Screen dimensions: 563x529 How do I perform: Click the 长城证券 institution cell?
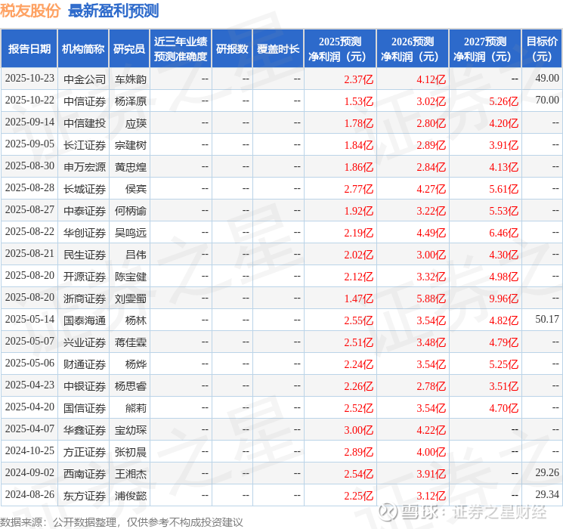[x=85, y=189]
